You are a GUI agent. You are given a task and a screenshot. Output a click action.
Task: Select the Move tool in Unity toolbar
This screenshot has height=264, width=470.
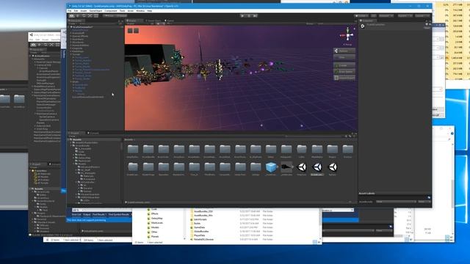pos(78,15)
